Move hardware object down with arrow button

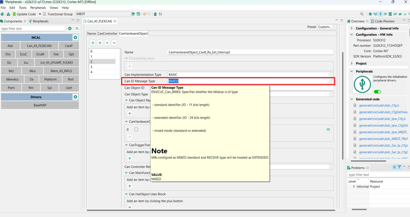pos(114,43)
